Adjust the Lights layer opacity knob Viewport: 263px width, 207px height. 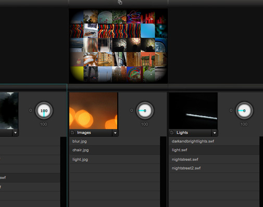(244, 111)
